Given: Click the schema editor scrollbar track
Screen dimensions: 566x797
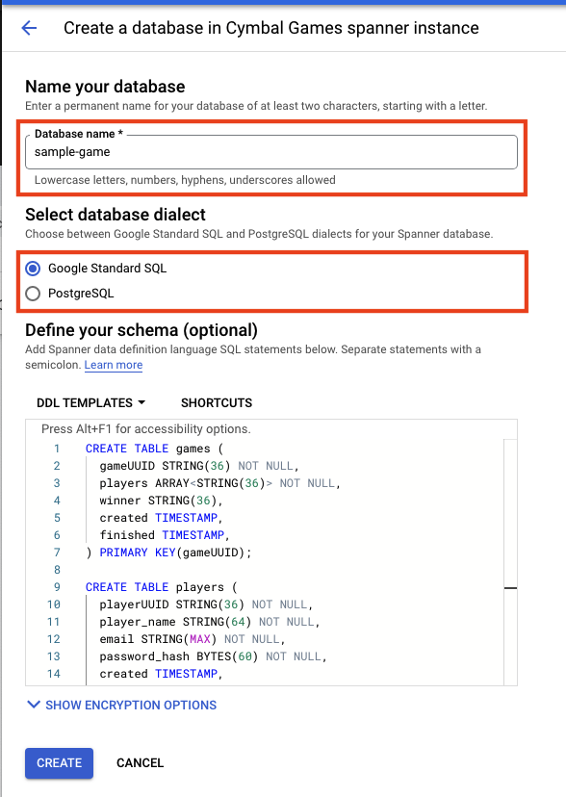Looking at the screenshot, I should (x=510, y=562).
